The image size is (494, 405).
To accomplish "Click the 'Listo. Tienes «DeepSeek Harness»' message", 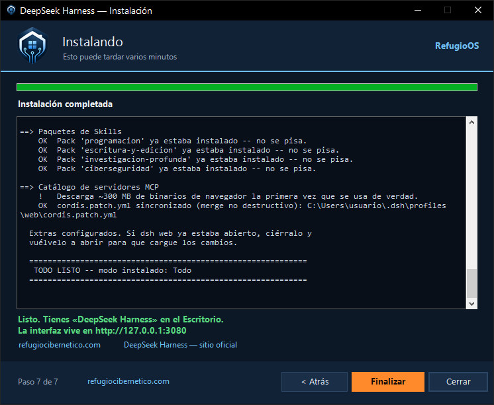I will [121, 320].
